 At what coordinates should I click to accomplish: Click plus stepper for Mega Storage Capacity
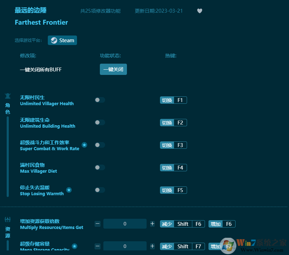click(x=152, y=246)
